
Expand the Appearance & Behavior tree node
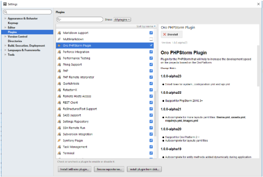[6, 18]
